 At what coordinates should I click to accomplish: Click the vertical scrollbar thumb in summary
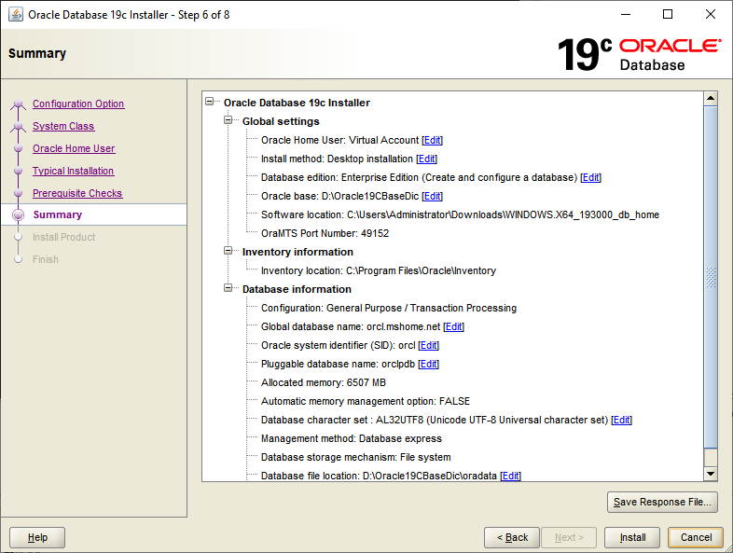coord(711,277)
